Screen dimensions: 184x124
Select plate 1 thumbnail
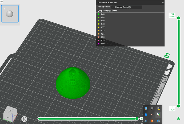pyautogui.click(x=10, y=14)
